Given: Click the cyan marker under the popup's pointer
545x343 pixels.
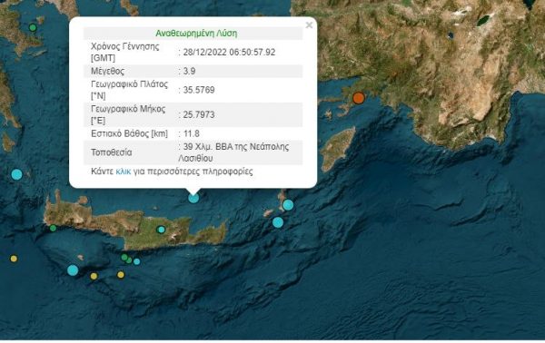Looking at the screenshot, I should (193, 198).
